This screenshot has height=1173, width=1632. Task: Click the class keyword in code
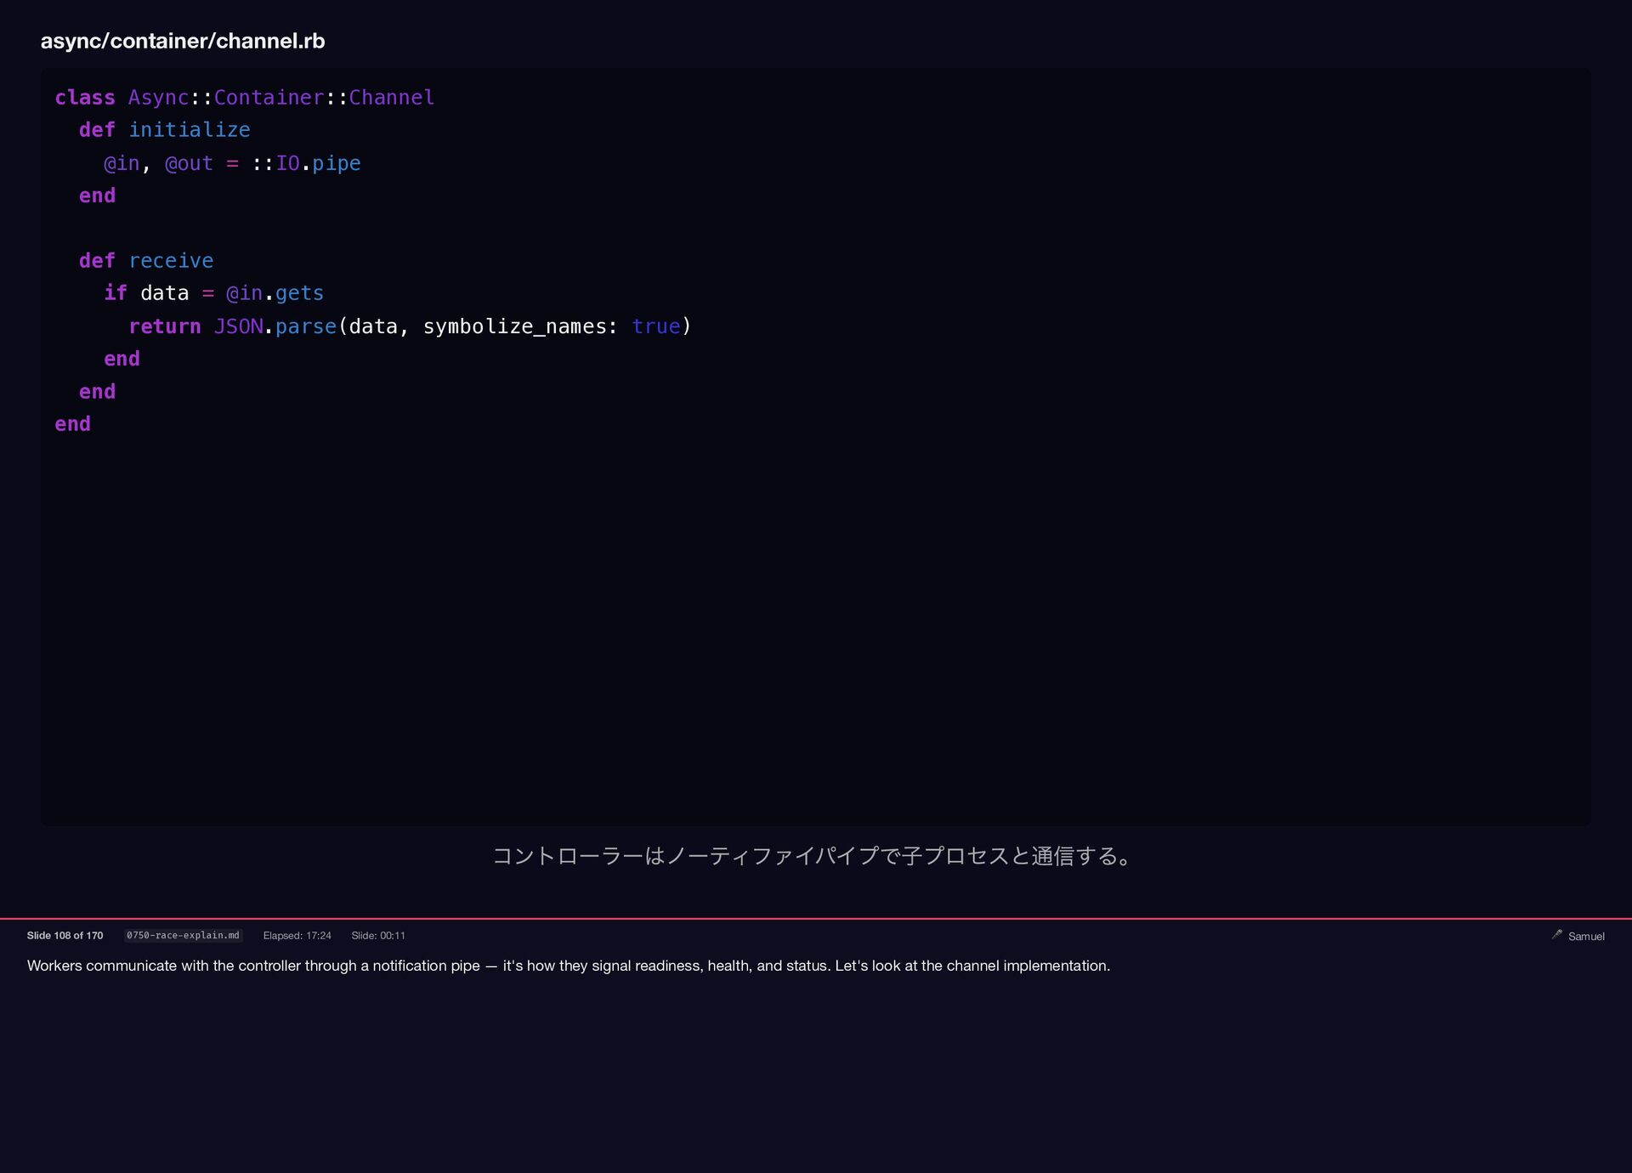click(x=85, y=98)
